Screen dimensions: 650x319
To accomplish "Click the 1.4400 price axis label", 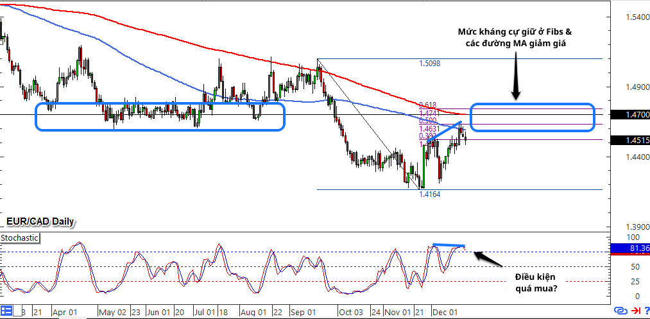I will 639,157.
